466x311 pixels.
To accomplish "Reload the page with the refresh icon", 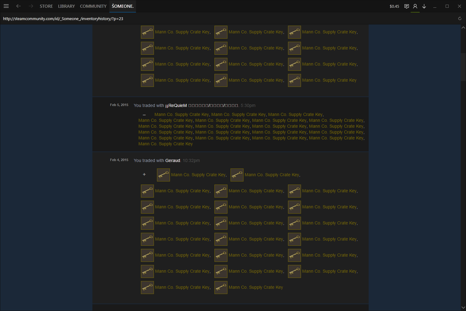I will (x=460, y=19).
